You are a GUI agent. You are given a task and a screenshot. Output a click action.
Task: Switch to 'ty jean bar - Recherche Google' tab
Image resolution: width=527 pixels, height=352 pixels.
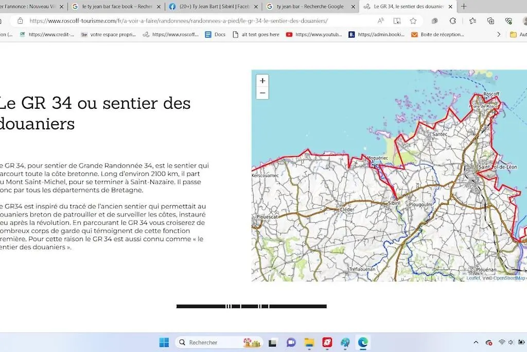pyautogui.click(x=310, y=6)
